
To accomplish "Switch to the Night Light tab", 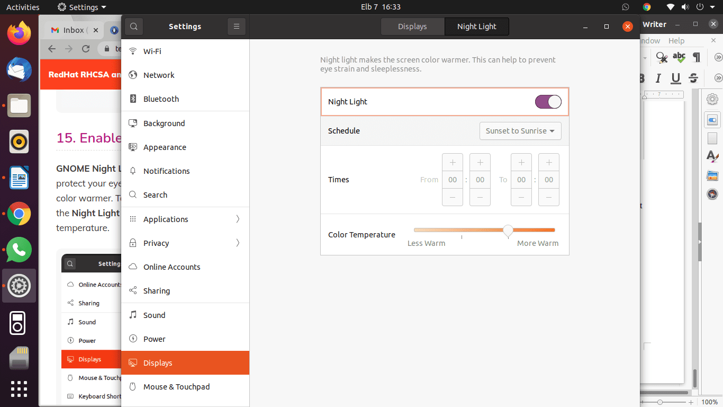I will 477,26.
